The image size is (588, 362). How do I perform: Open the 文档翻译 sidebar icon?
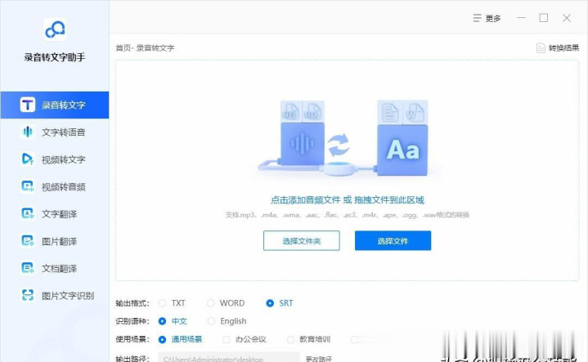click(x=27, y=268)
